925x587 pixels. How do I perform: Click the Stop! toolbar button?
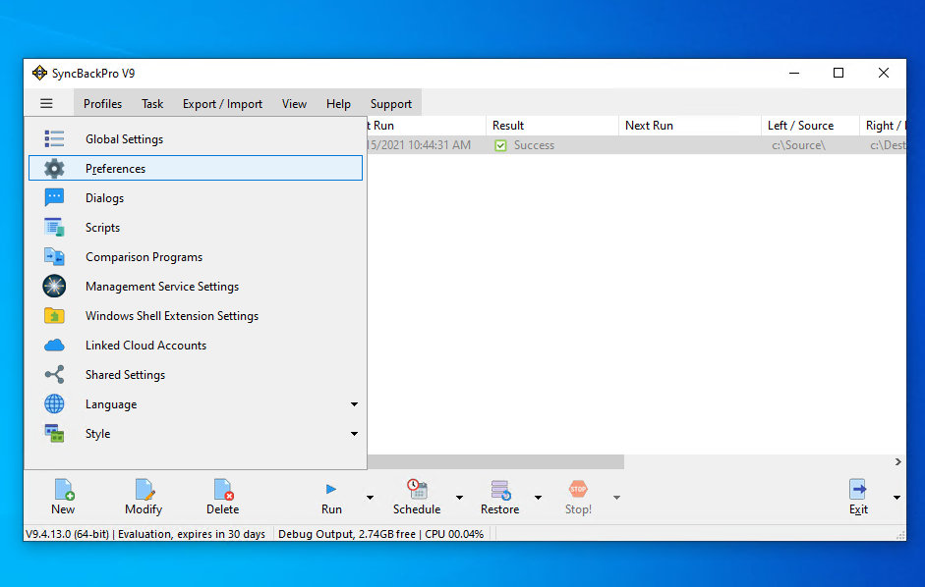pos(578,498)
